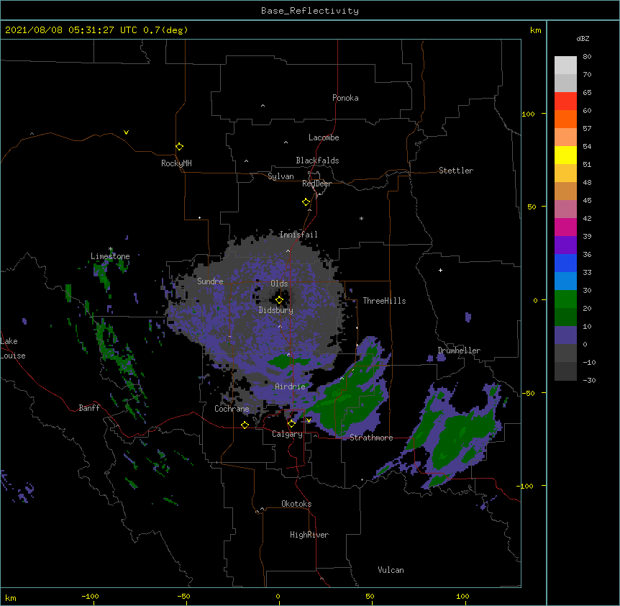This screenshot has height=606, width=620.
Task: Click the green legend swatch between 30 and 20
Action: point(565,299)
